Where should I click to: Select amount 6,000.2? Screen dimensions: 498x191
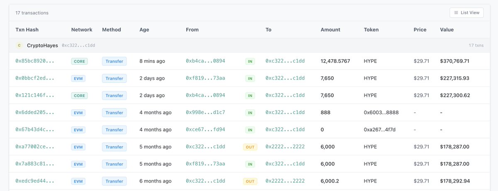(x=330, y=181)
